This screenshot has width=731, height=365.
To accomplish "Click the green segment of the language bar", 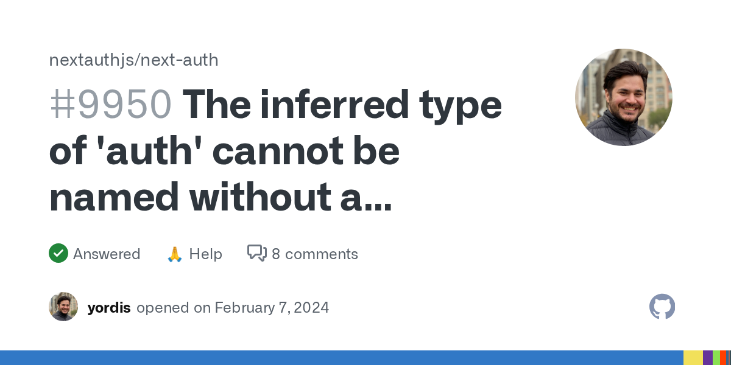I will coord(716,358).
